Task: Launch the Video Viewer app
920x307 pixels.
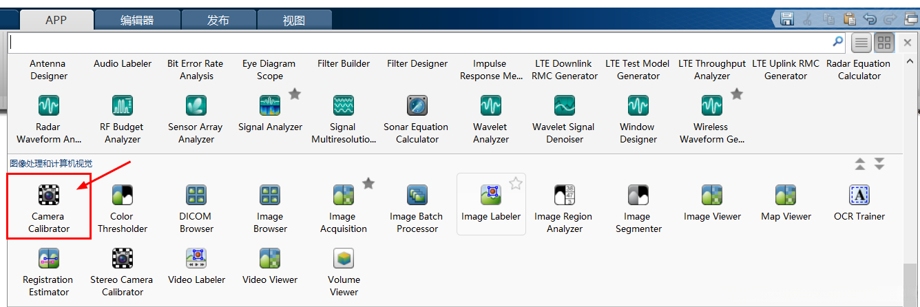Action: pos(270,267)
